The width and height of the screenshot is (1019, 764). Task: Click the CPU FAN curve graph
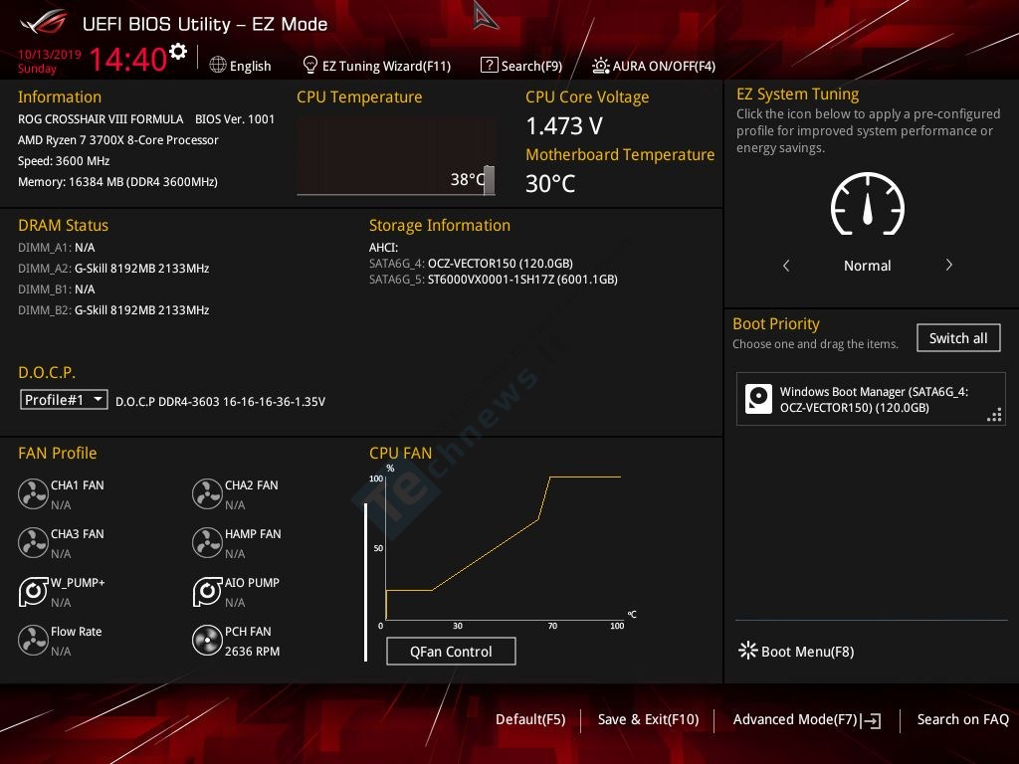click(x=504, y=548)
